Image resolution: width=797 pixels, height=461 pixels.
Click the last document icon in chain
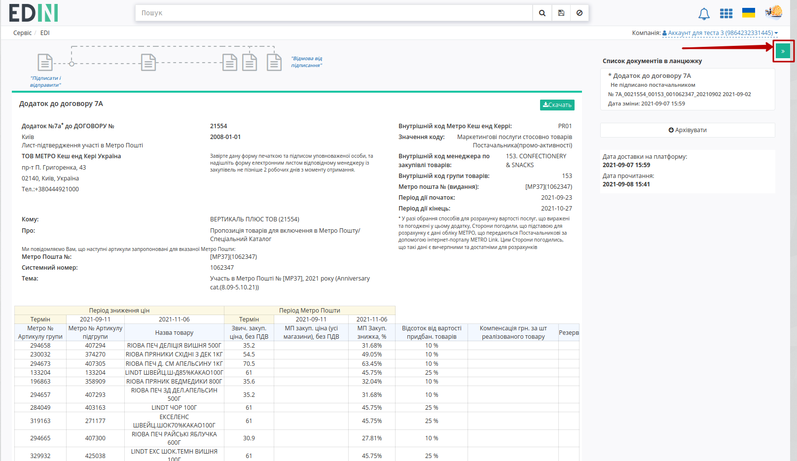[x=274, y=63]
